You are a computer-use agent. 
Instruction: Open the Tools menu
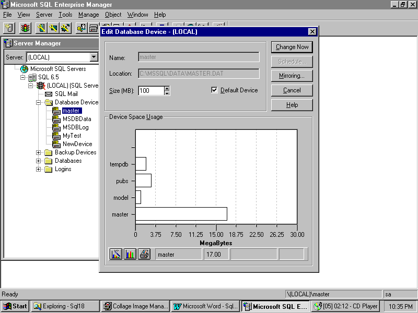pyautogui.click(x=65, y=15)
